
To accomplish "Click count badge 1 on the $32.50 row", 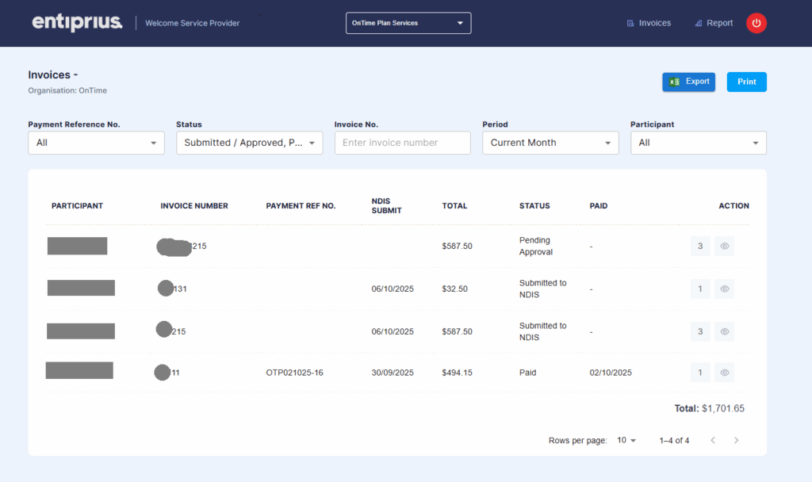I will [x=699, y=289].
